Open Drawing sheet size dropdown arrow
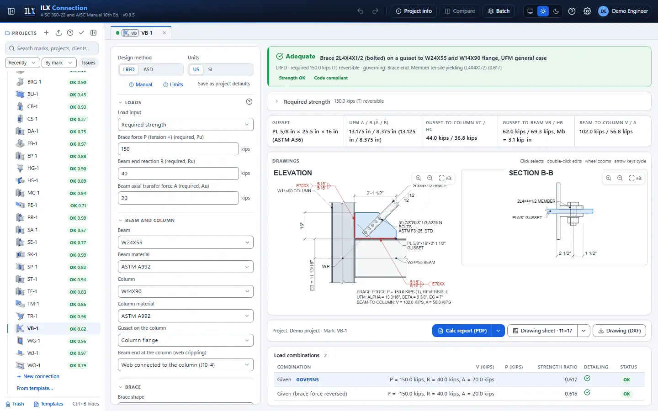This screenshot has height=411, width=658. (x=584, y=331)
